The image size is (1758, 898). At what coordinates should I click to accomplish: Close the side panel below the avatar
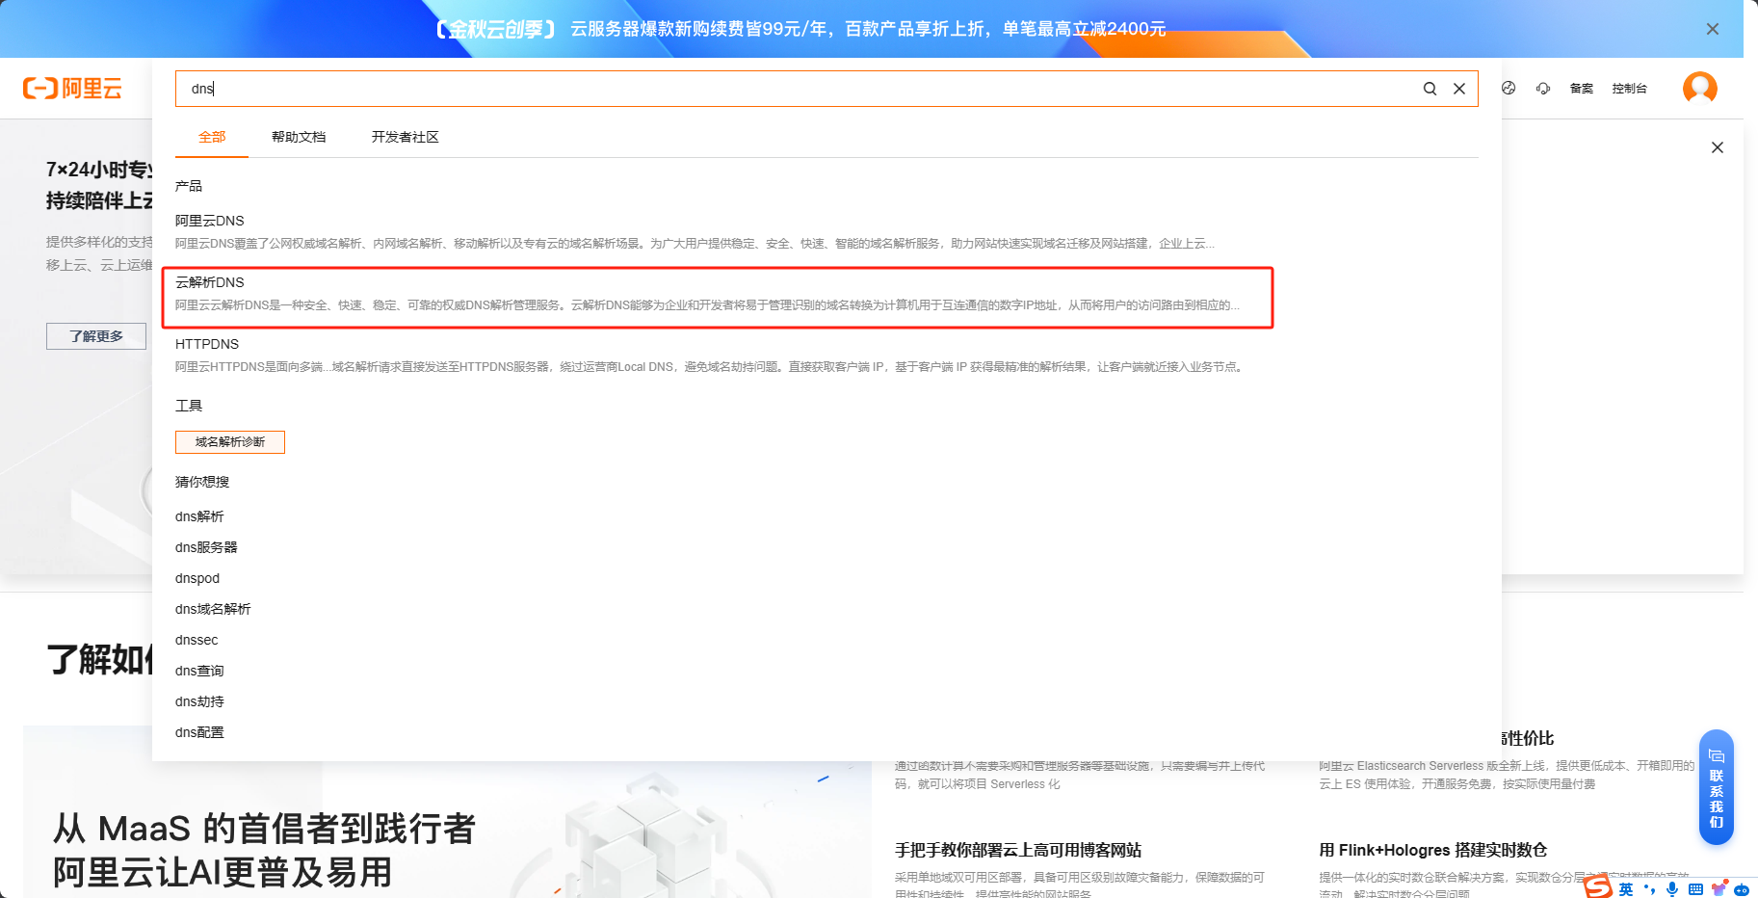(1717, 147)
